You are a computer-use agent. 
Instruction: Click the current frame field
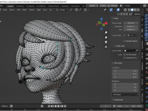point(105,106)
